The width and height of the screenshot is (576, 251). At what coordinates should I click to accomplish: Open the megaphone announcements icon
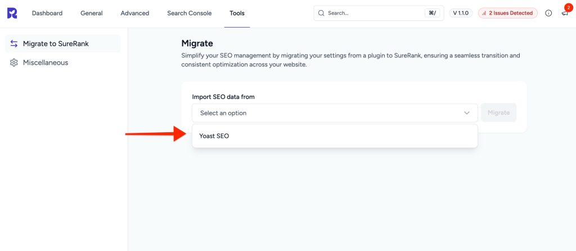[x=565, y=14]
